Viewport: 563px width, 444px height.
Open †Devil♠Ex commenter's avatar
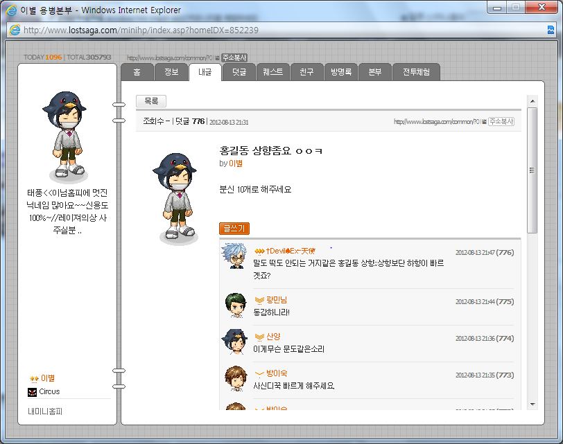234,256
